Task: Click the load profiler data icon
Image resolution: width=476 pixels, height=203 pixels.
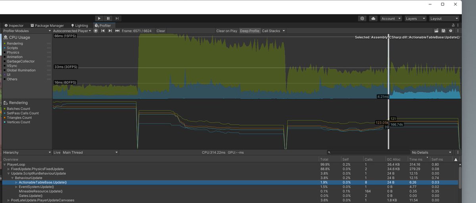Action: coord(436,31)
